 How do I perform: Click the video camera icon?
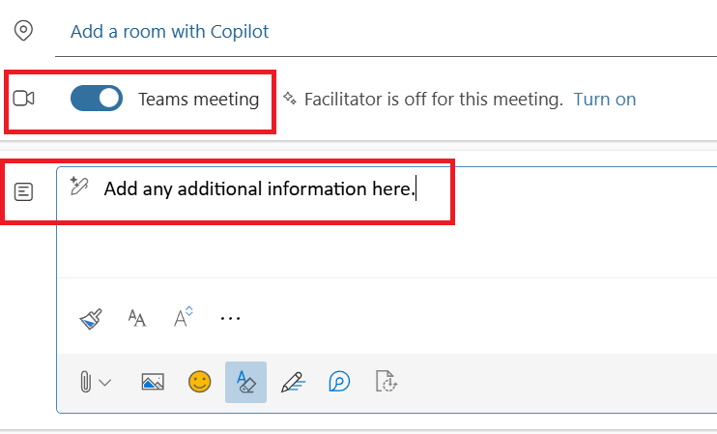pos(23,99)
